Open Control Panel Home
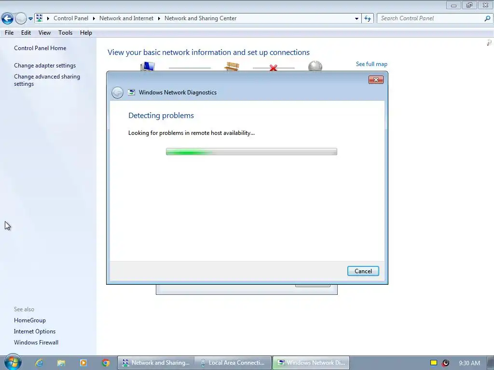 tap(40, 48)
